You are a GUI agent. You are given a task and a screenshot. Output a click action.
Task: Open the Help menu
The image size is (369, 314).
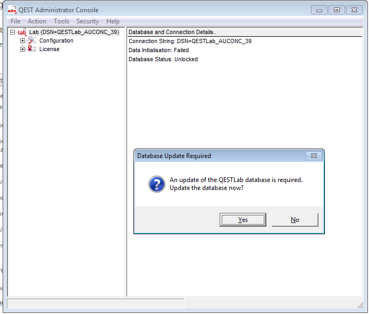pos(113,21)
